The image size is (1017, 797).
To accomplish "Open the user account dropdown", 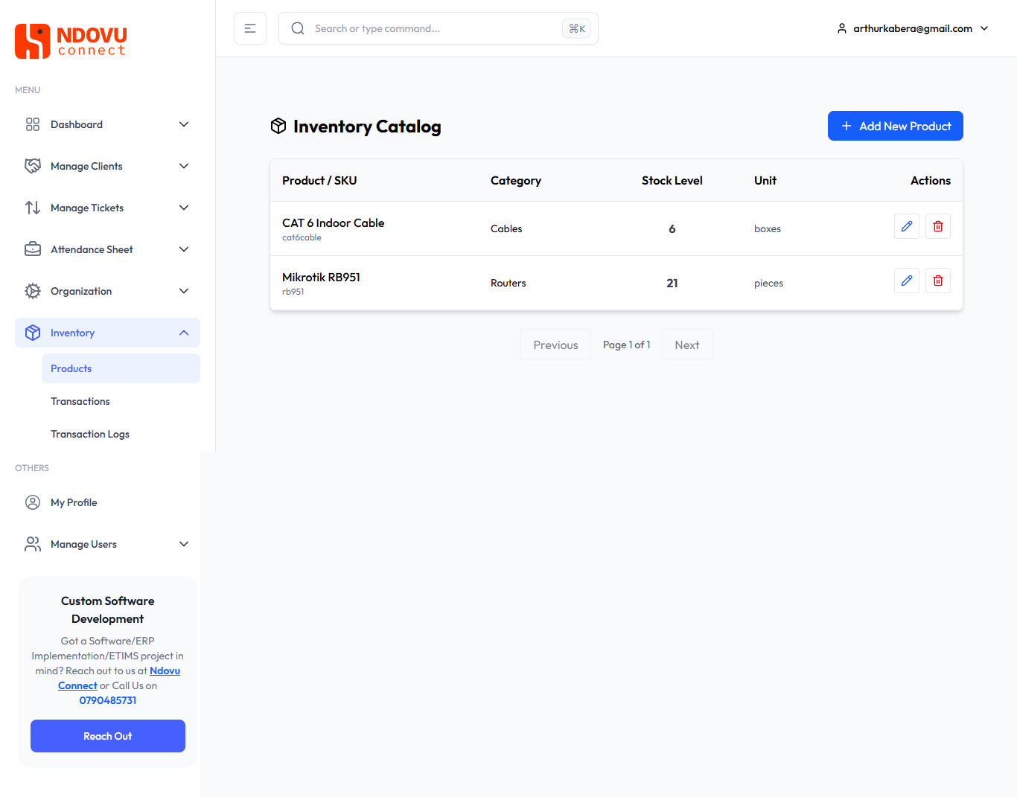I will pos(914,28).
